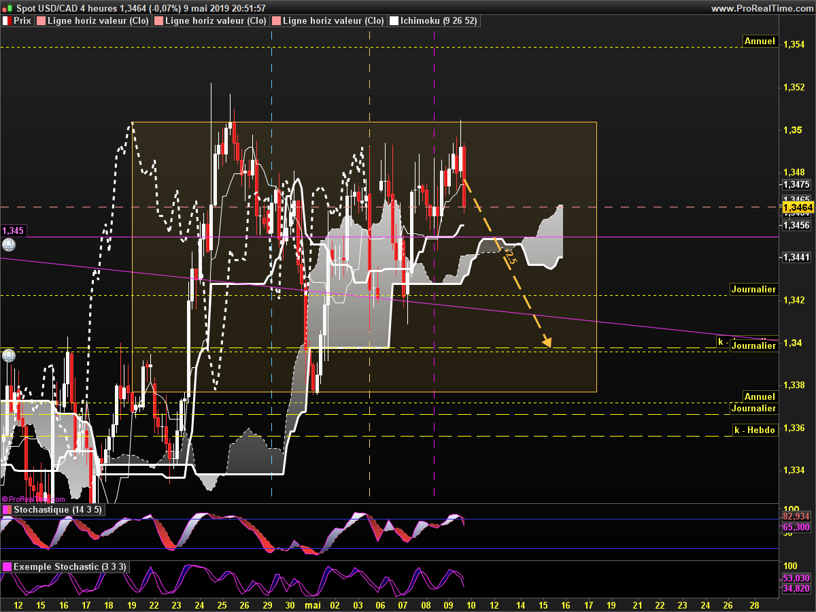The width and height of the screenshot is (816, 612).
Task: Click the k - Hebdo level label
Action: (755, 430)
